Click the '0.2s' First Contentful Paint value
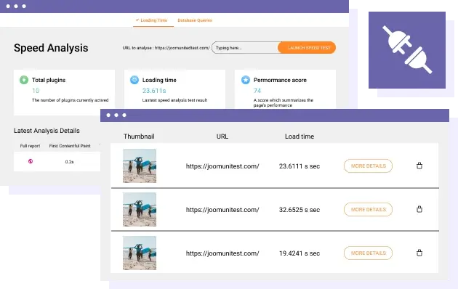The width and height of the screenshot is (458, 289). (x=69, y=162)
